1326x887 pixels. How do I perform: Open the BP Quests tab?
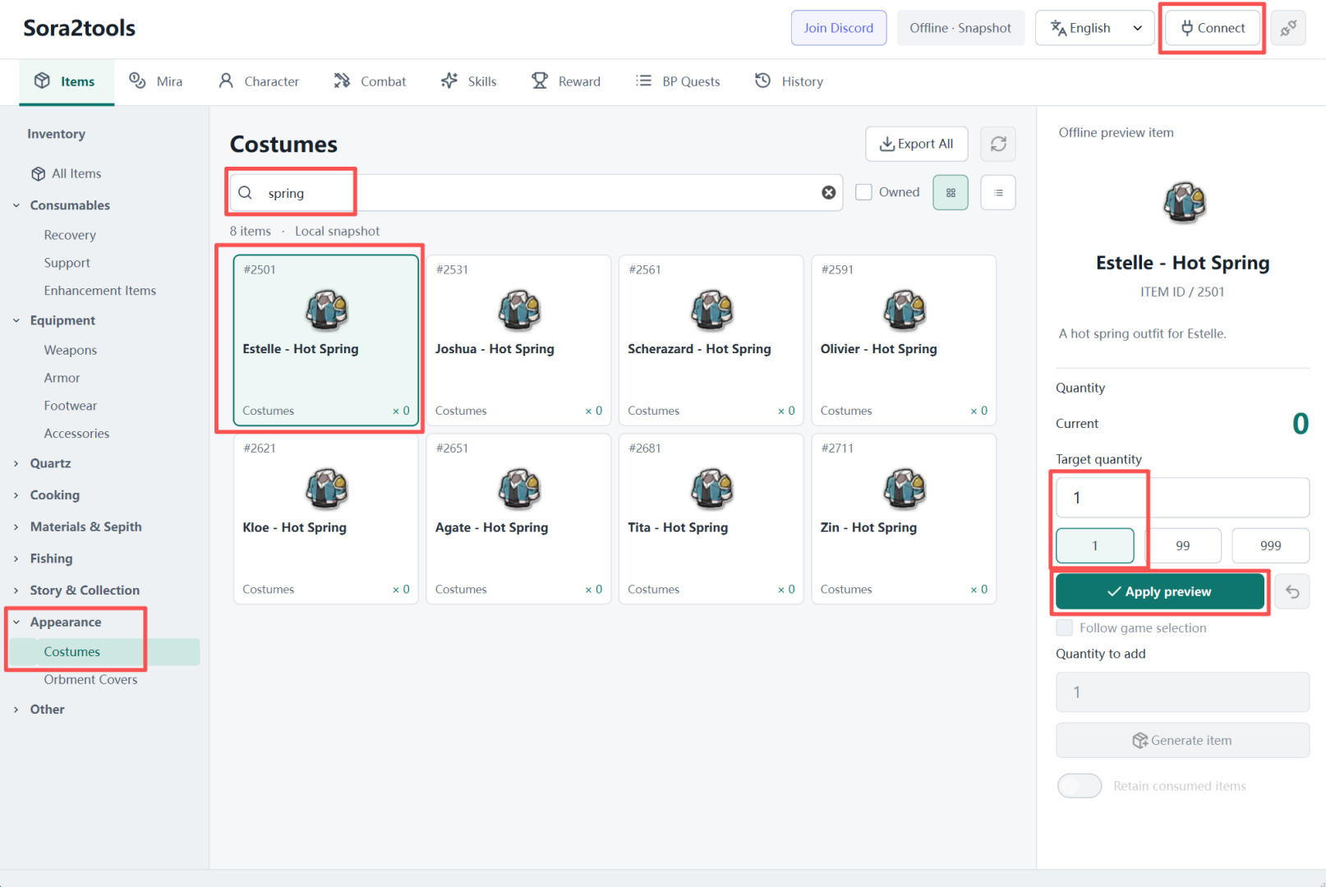pos(678,81)
